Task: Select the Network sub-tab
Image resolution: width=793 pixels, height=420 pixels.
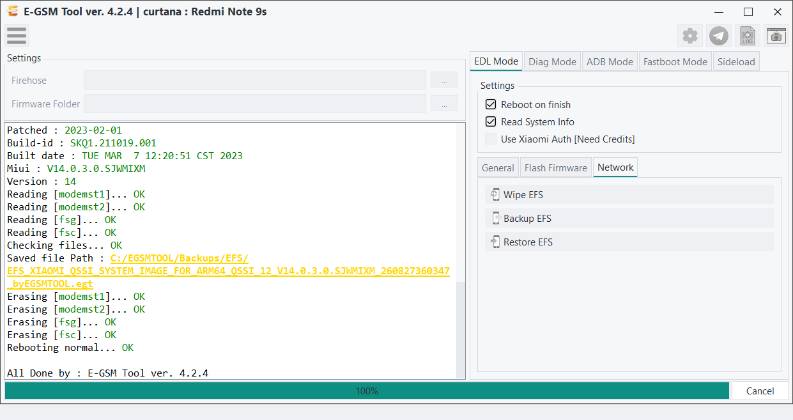Action: (x=615, y=167)
